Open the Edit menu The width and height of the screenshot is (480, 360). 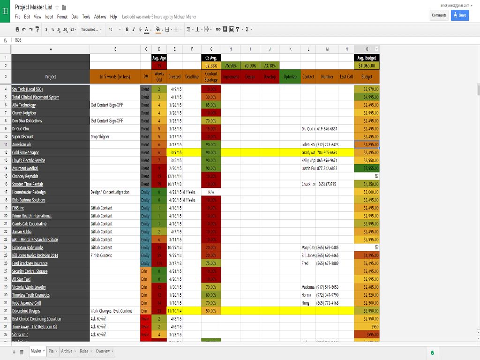click(x=27, y=17)
